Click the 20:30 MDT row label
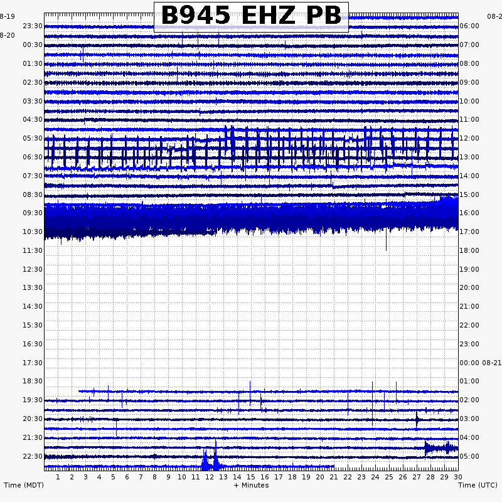 tap(33, 419)
